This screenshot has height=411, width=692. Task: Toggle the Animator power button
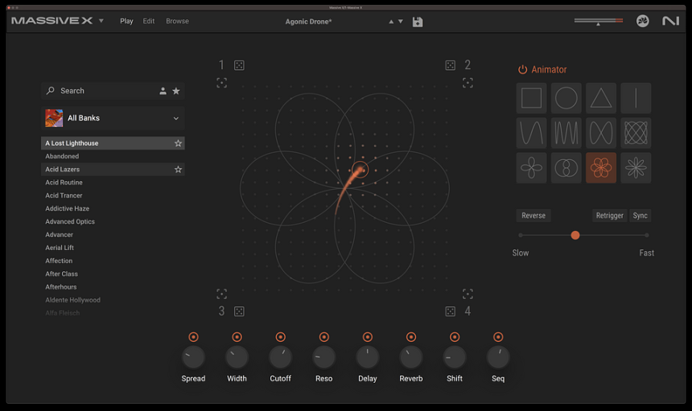pos(522,70)
